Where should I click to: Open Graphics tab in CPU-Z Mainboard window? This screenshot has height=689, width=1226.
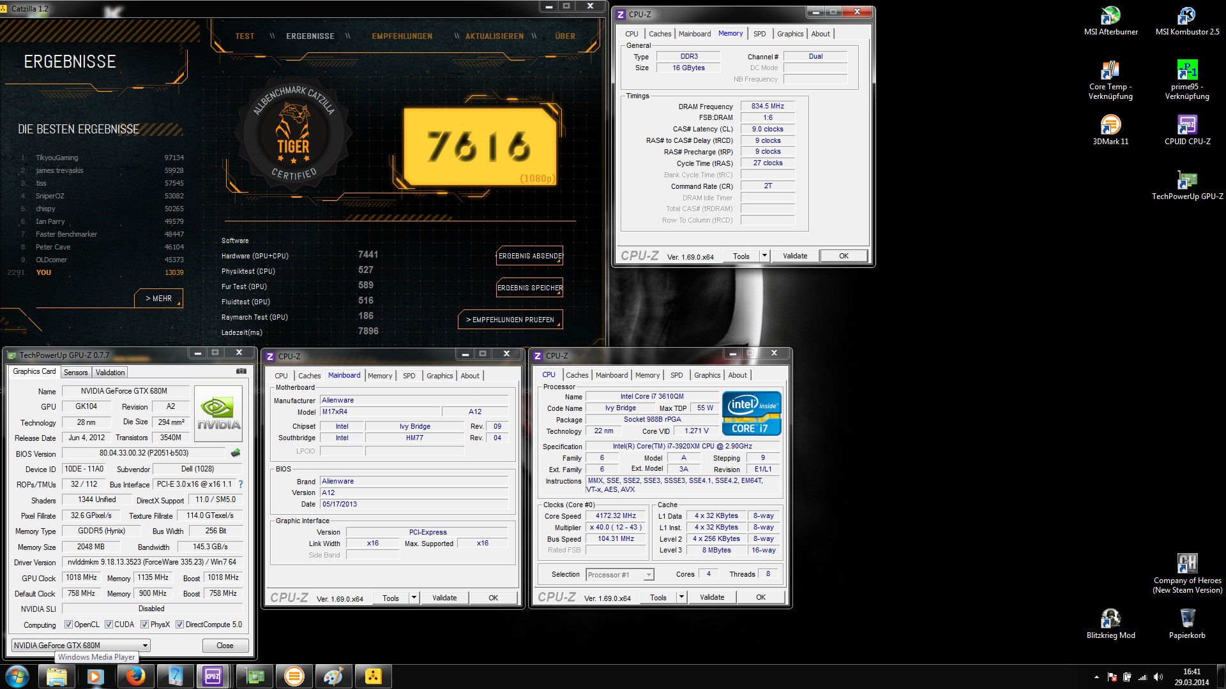click(x=439, y=376)
